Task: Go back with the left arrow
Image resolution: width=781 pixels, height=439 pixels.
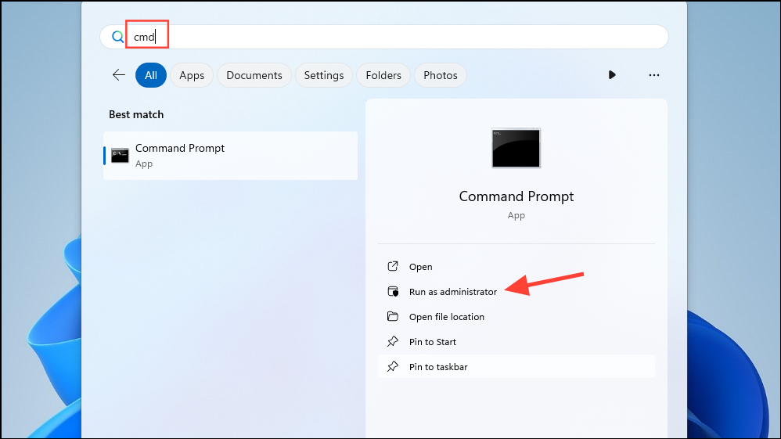Action: click(118, 75)
